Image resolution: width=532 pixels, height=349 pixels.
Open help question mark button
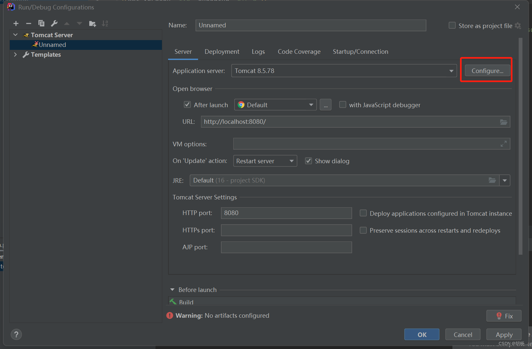(x=16, y=334)
